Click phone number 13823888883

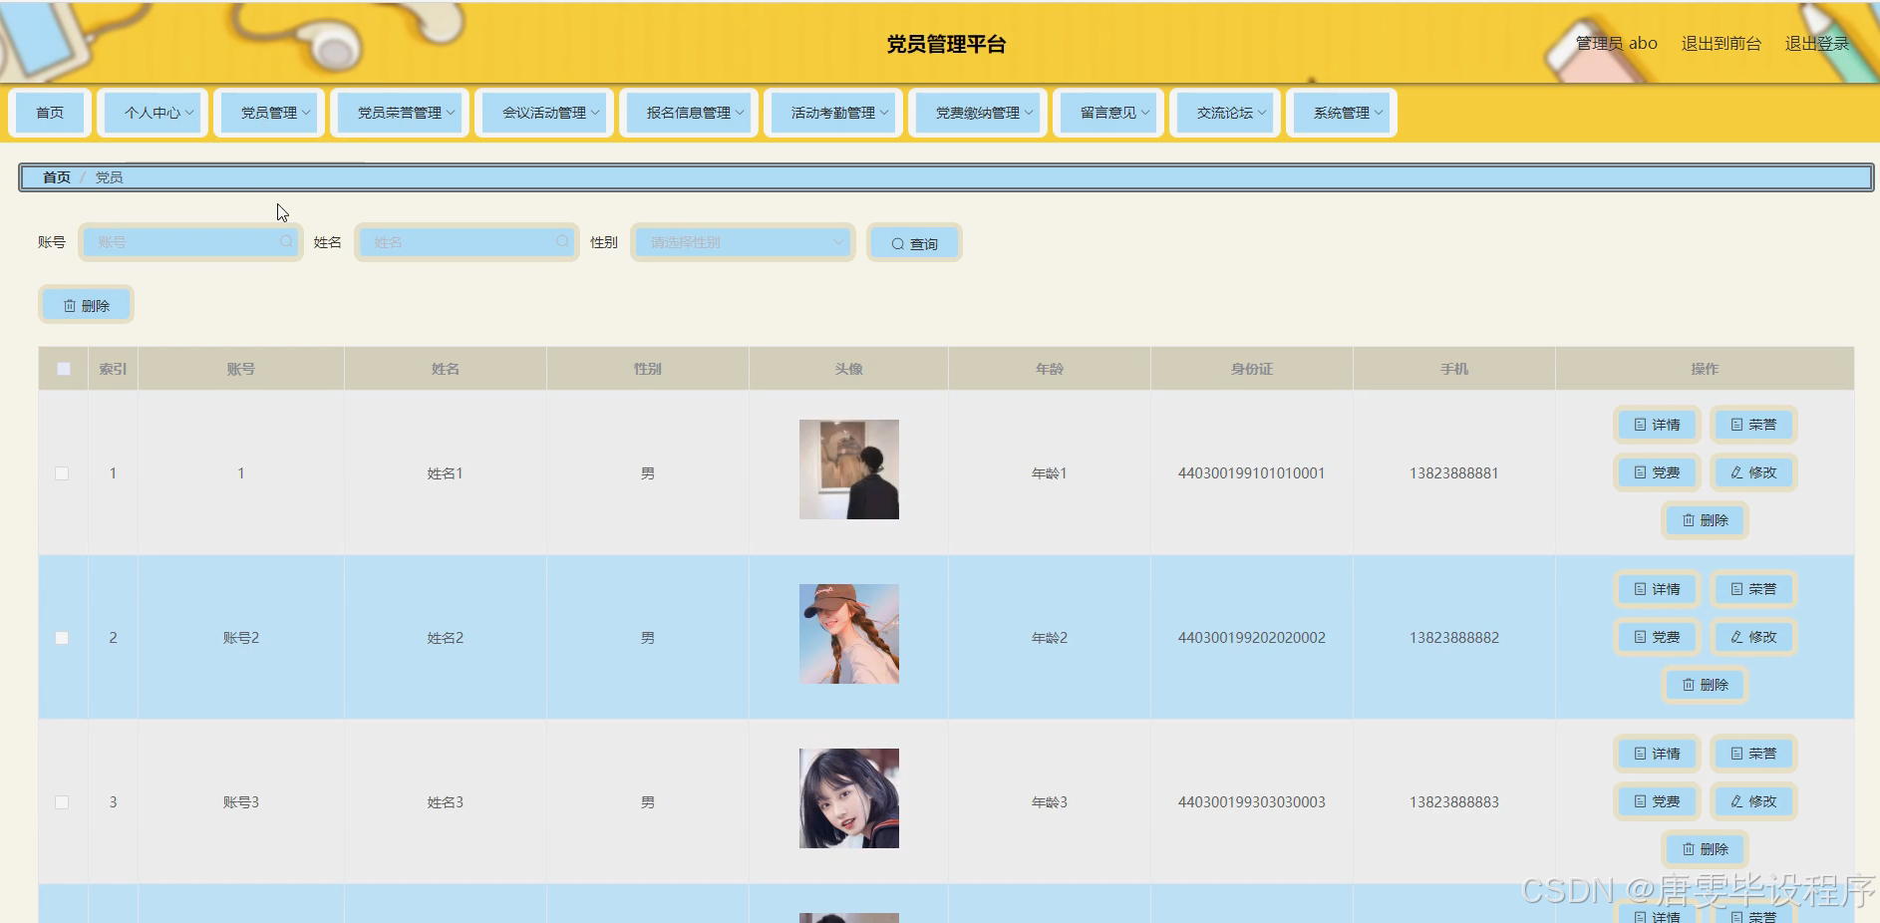(x=1454, y=802)
